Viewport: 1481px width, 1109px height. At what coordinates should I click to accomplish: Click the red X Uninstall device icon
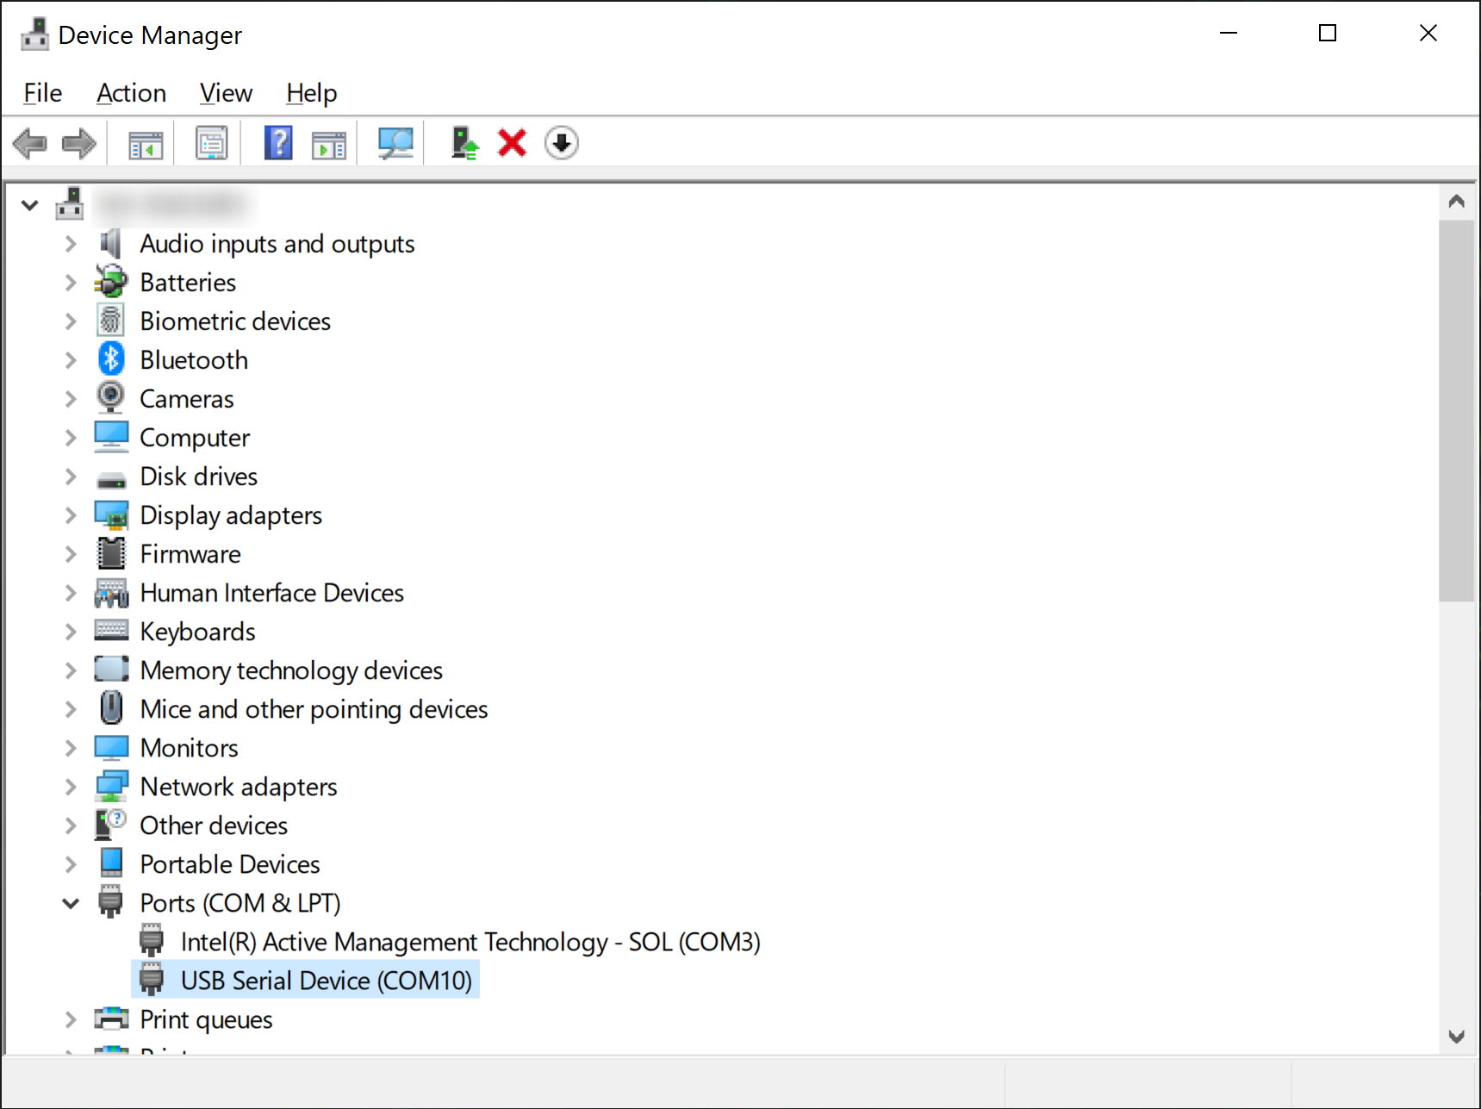click(512, 143)
